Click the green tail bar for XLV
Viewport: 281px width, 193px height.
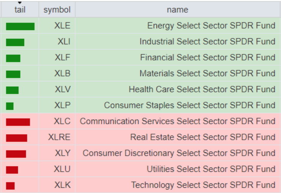pos(12,90)
